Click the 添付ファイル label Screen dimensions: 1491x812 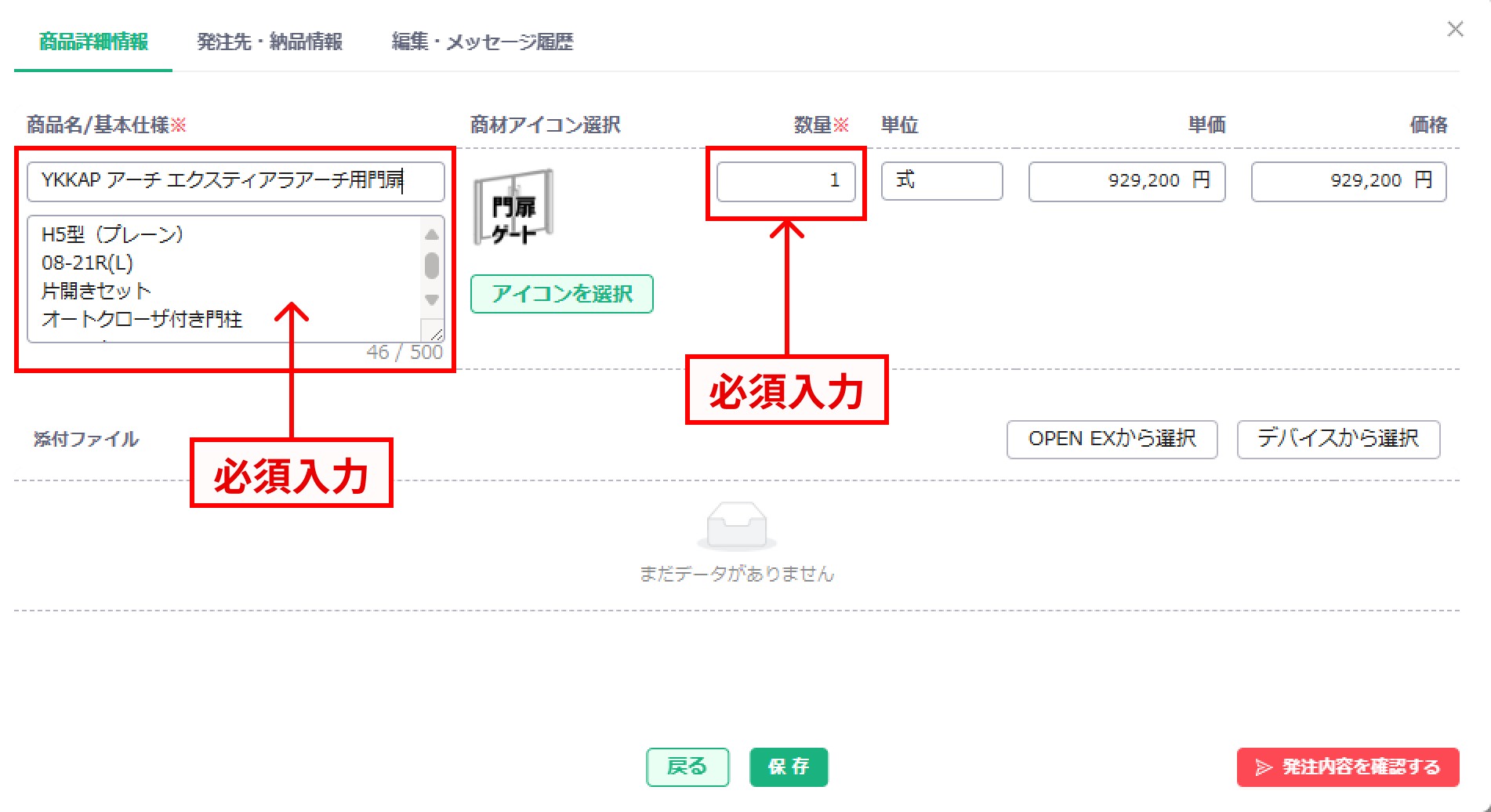click(86, 439)
